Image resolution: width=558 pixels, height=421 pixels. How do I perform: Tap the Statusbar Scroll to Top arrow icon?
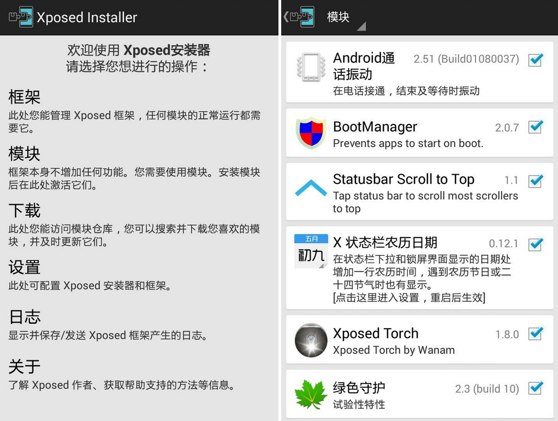coord(311,187)
